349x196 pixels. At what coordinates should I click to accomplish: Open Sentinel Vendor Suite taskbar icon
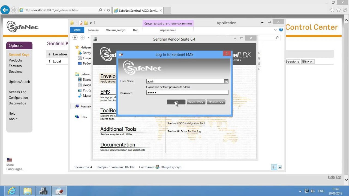click(x=43, y=191)
